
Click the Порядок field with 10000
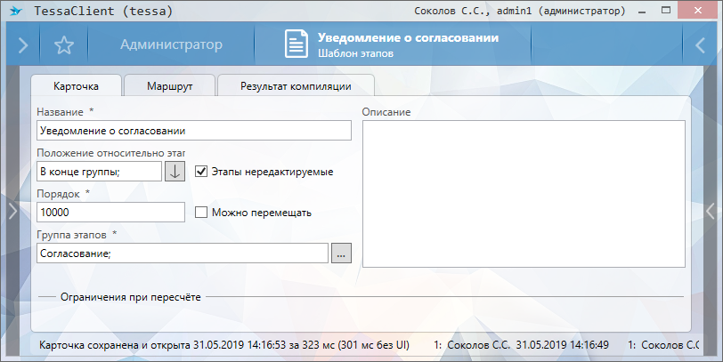tap(110, 213)
